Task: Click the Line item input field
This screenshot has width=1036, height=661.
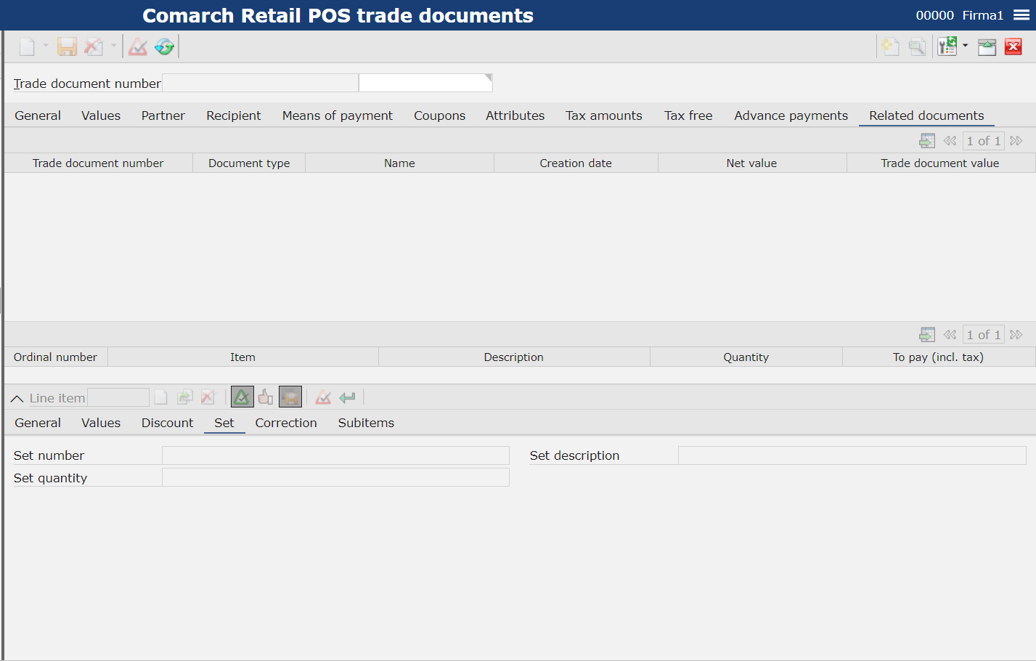Action: (118, 397)
